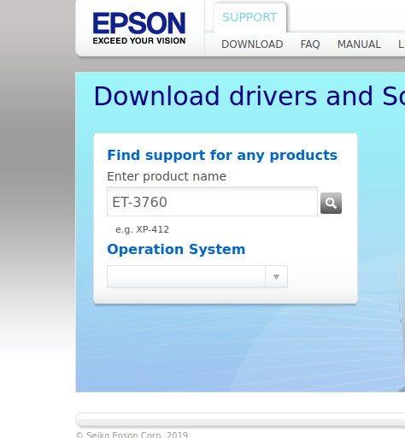Open the MANUAL menu item

(359, 44)
